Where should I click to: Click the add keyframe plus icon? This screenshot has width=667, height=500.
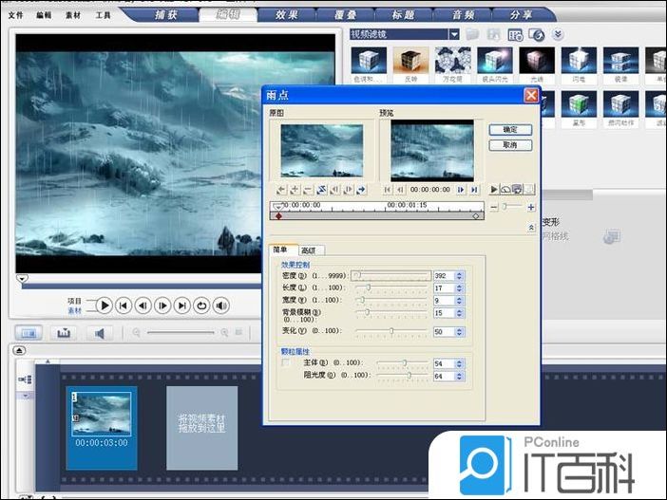click(295, 190)
